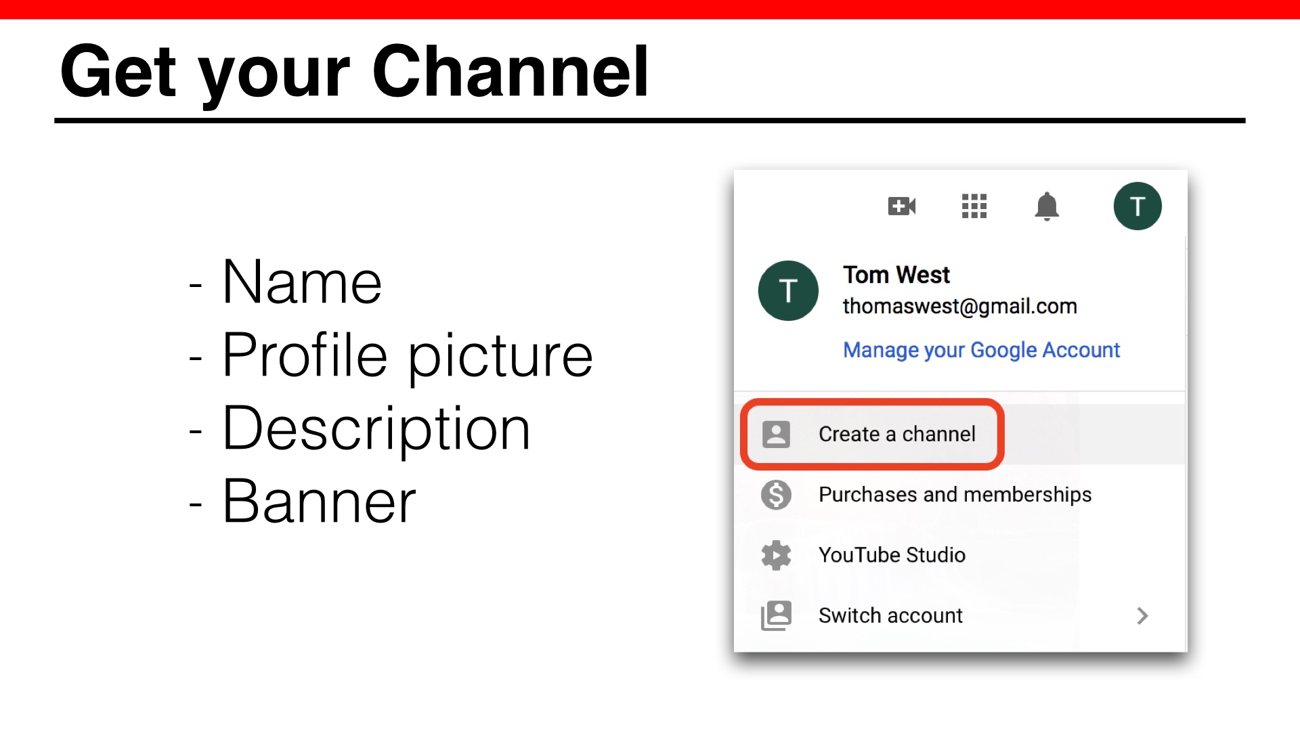The image size is (1300, 731).
Task: Choose Switch account menu item
Action: pos(960,615)
